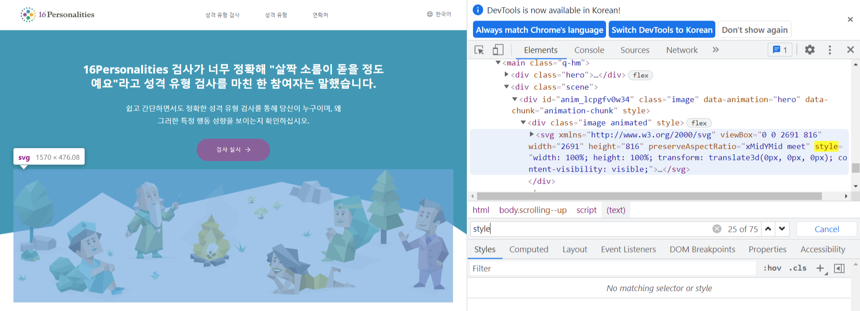
Task: Clear the search field with X icon
Action: [x=717, y=229]
